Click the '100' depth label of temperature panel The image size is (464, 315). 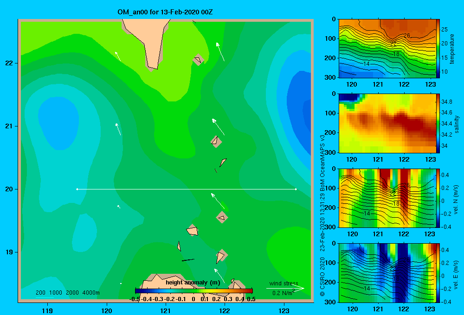click(331, 38)
